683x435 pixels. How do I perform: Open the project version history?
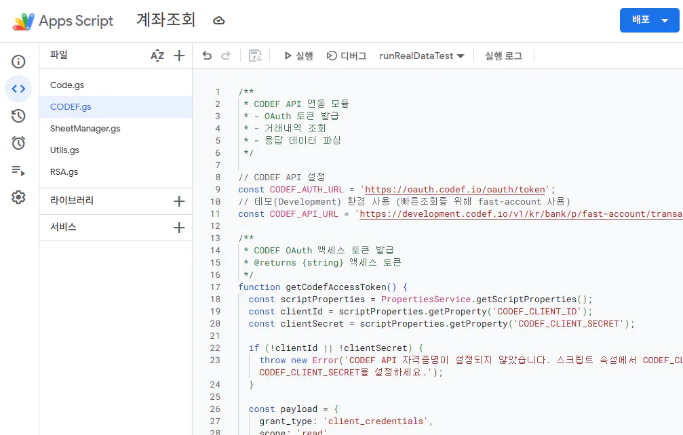tap(18, 116)
